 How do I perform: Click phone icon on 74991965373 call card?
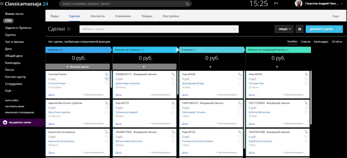point(240,103)
